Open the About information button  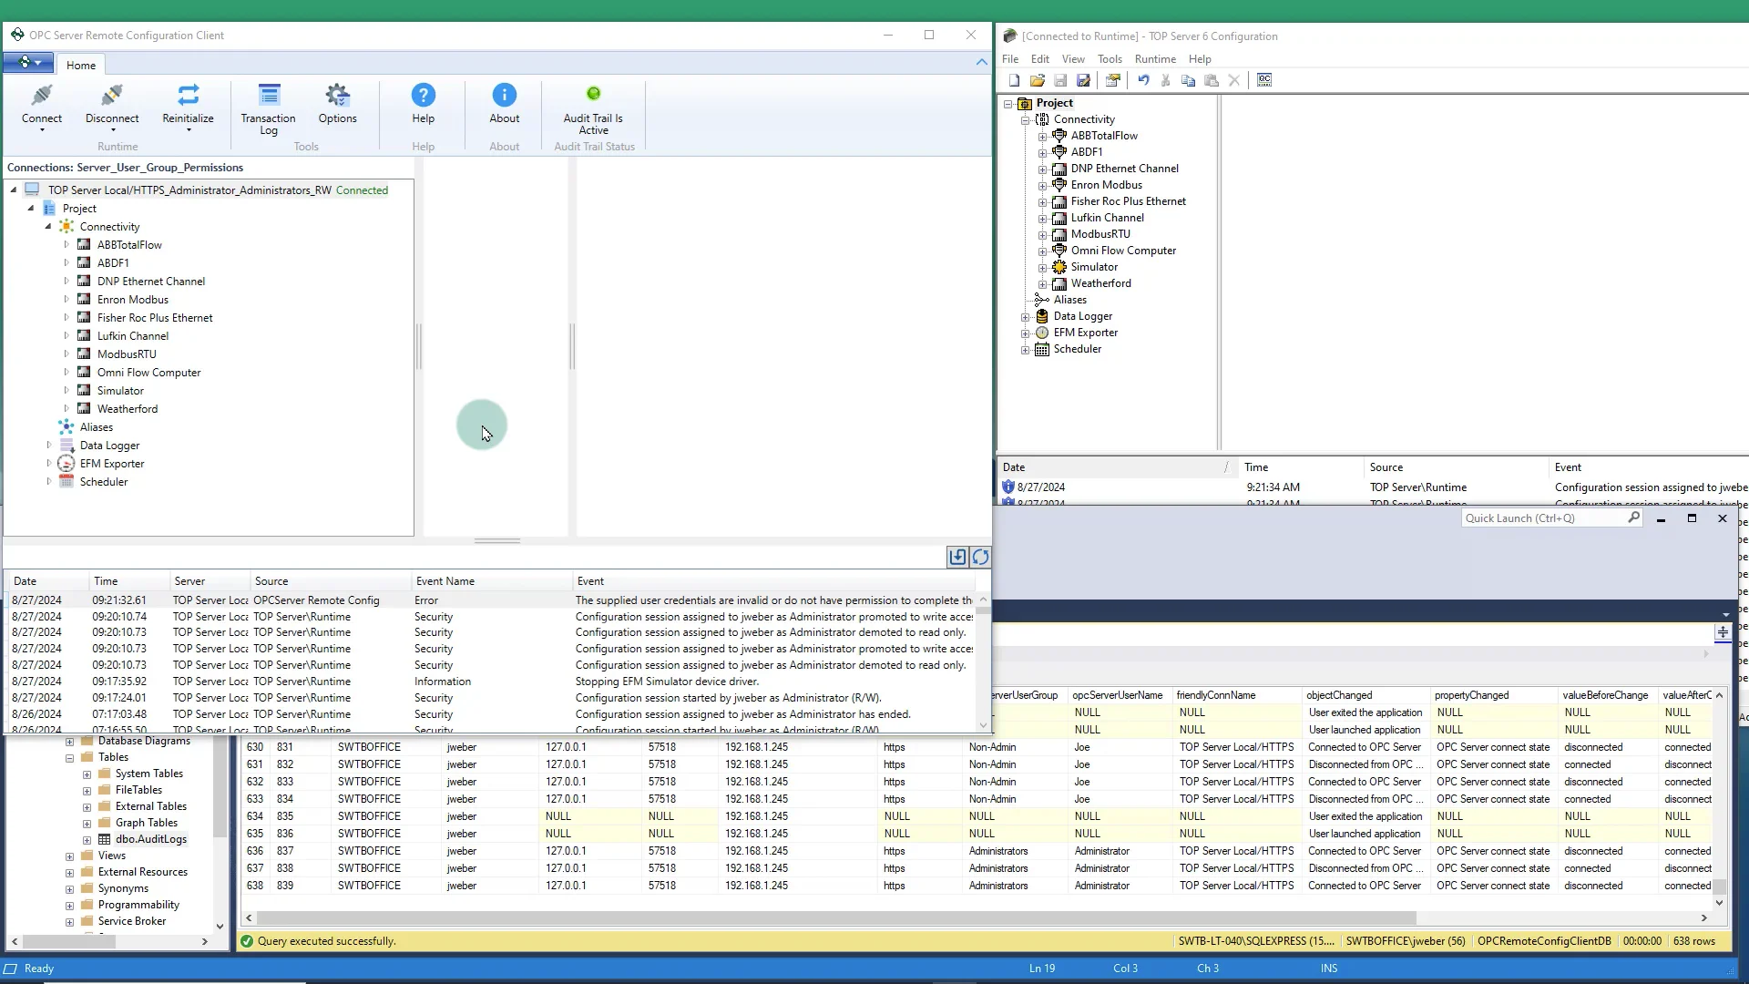[x=504, y=97]
